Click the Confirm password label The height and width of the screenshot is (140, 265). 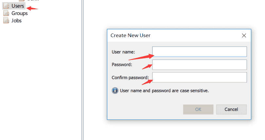pyautogui.click(x=130, y=77)
